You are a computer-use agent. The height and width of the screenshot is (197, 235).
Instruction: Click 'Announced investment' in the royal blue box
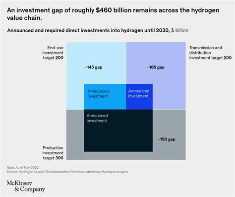point(139,93)
